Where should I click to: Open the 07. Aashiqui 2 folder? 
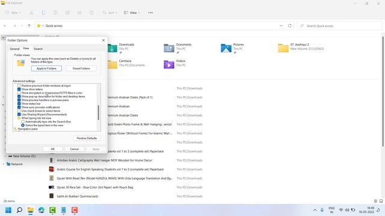click(x=283, y=48)
